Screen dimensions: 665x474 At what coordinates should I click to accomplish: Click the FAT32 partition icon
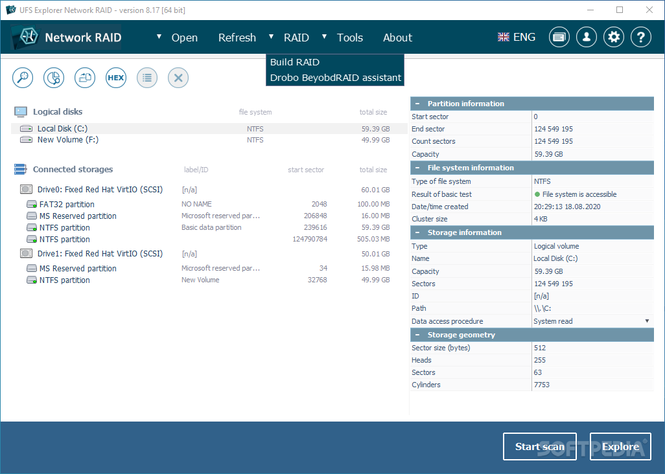[x=32, y=204]
